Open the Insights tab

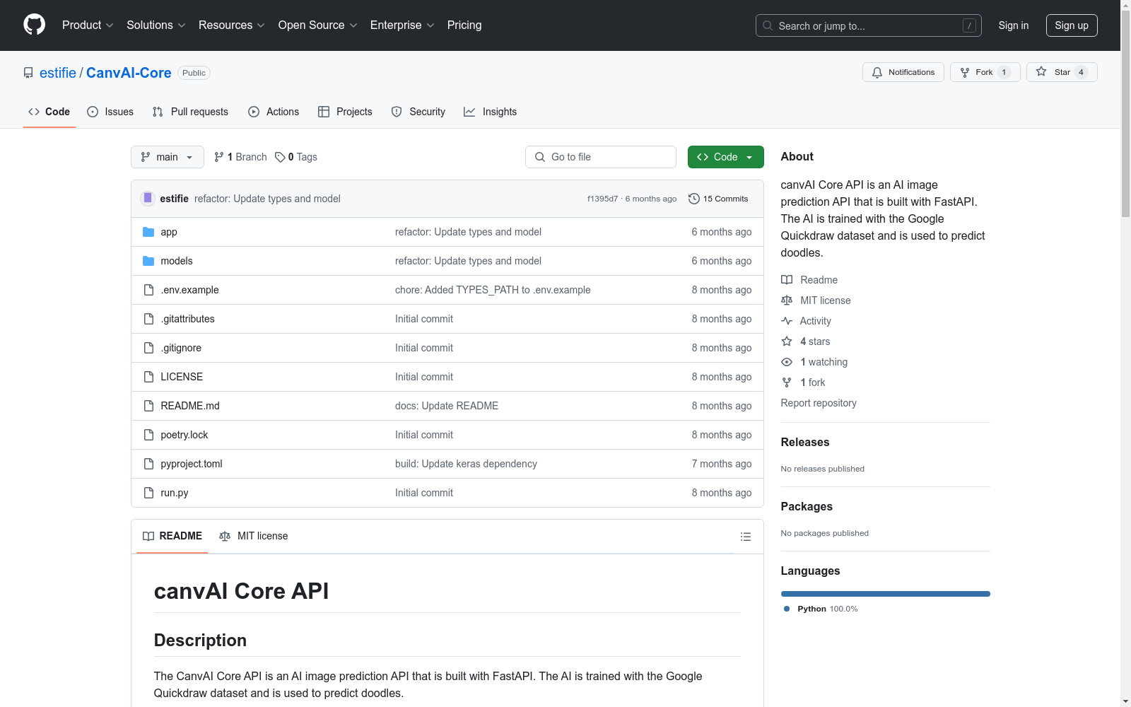point(490,112)
